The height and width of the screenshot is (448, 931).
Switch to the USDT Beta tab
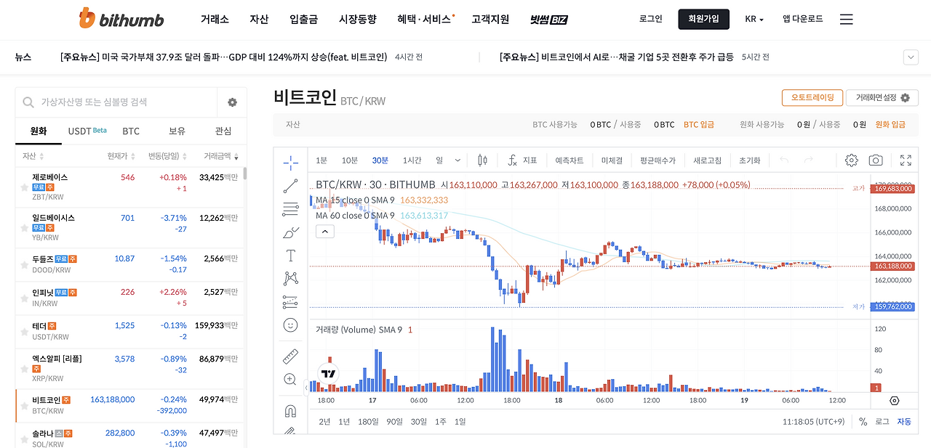[85, 131]
